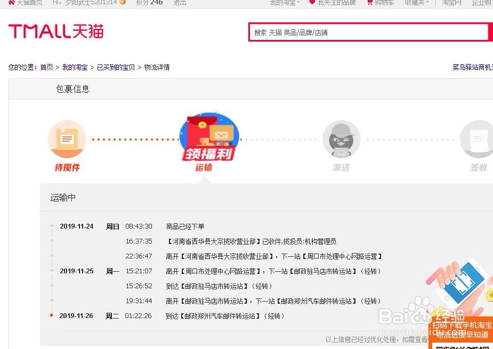Screen dimensions: 493x349
Task: Click the 运输中 status heading
Action: [63, 198]
